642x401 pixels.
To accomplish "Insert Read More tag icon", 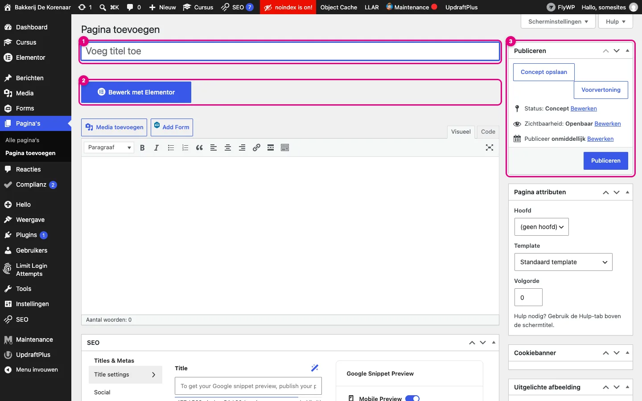I will point(271,148).
